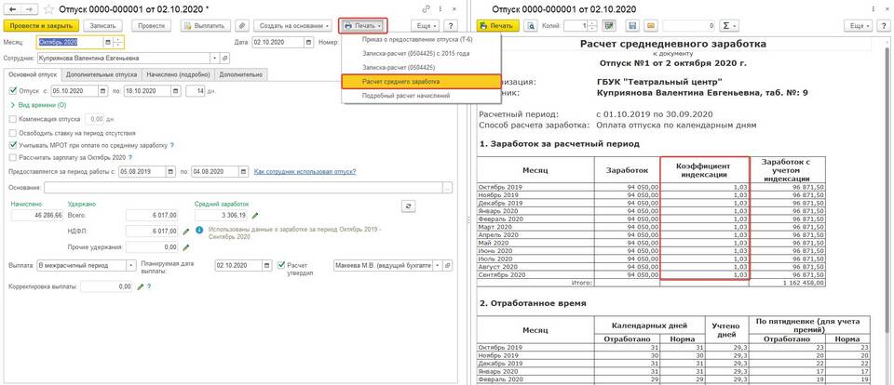Go back with the left arrow button
Viewport: 894px width, 385px height.
click(12, 9)
